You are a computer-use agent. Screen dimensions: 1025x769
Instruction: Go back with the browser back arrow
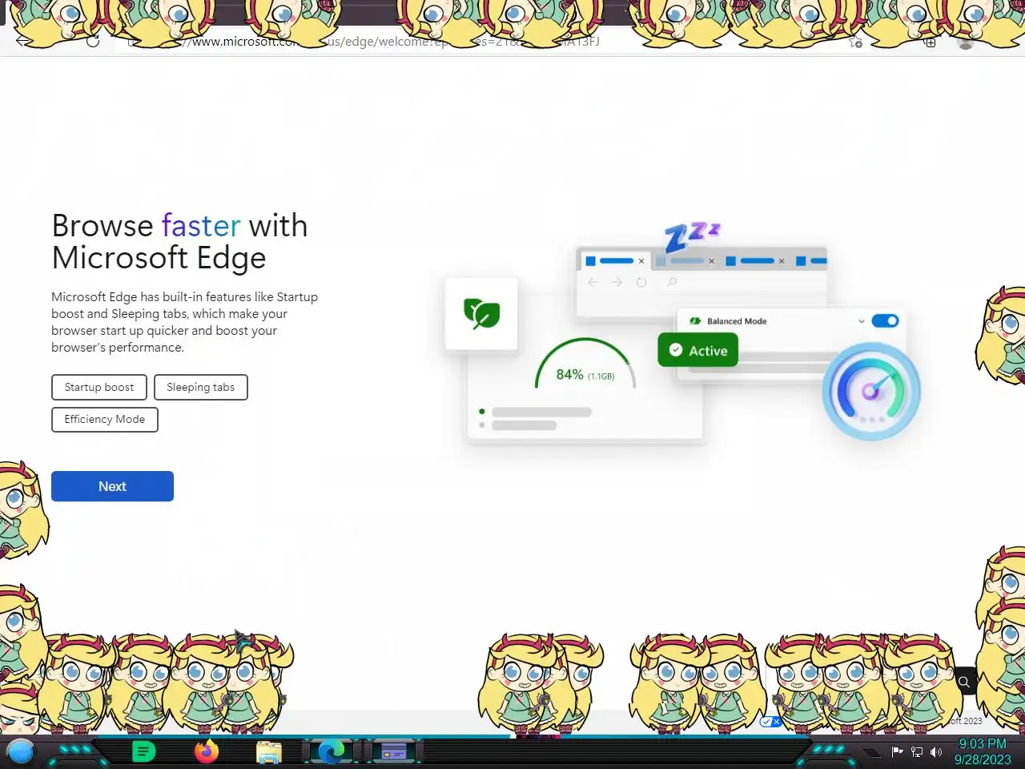coord(23,42)
